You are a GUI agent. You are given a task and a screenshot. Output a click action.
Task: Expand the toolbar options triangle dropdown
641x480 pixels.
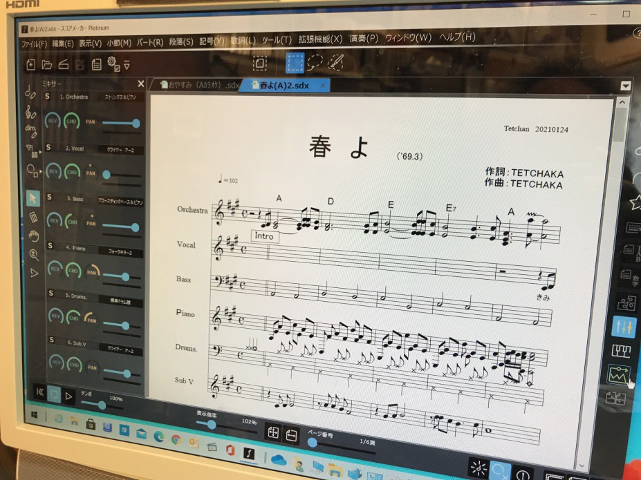click(x=127, y=66)
